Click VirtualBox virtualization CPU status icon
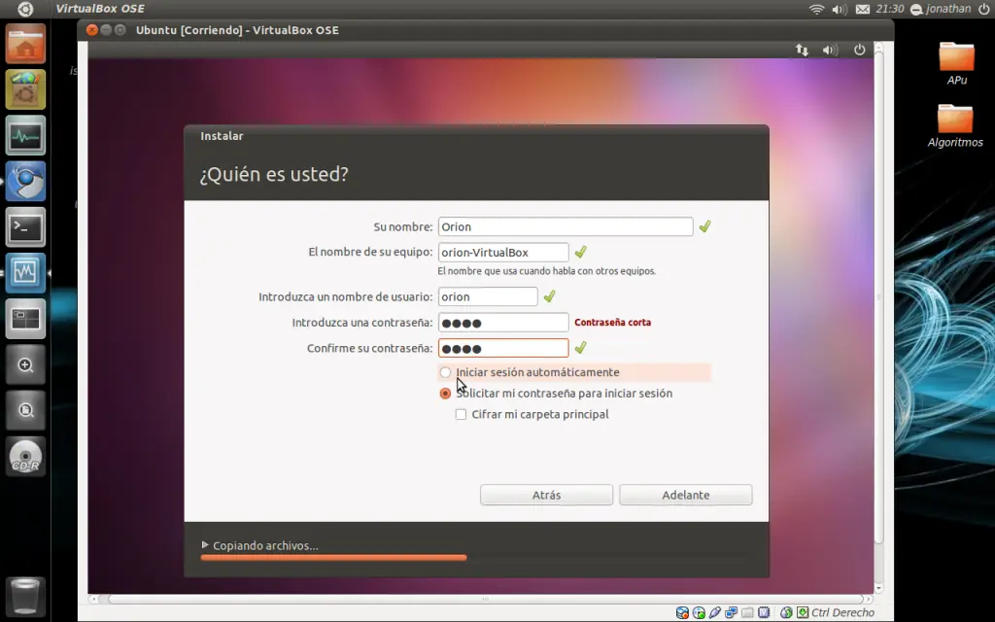Viewport: 995px width, 622px height. tap(764, 612)
